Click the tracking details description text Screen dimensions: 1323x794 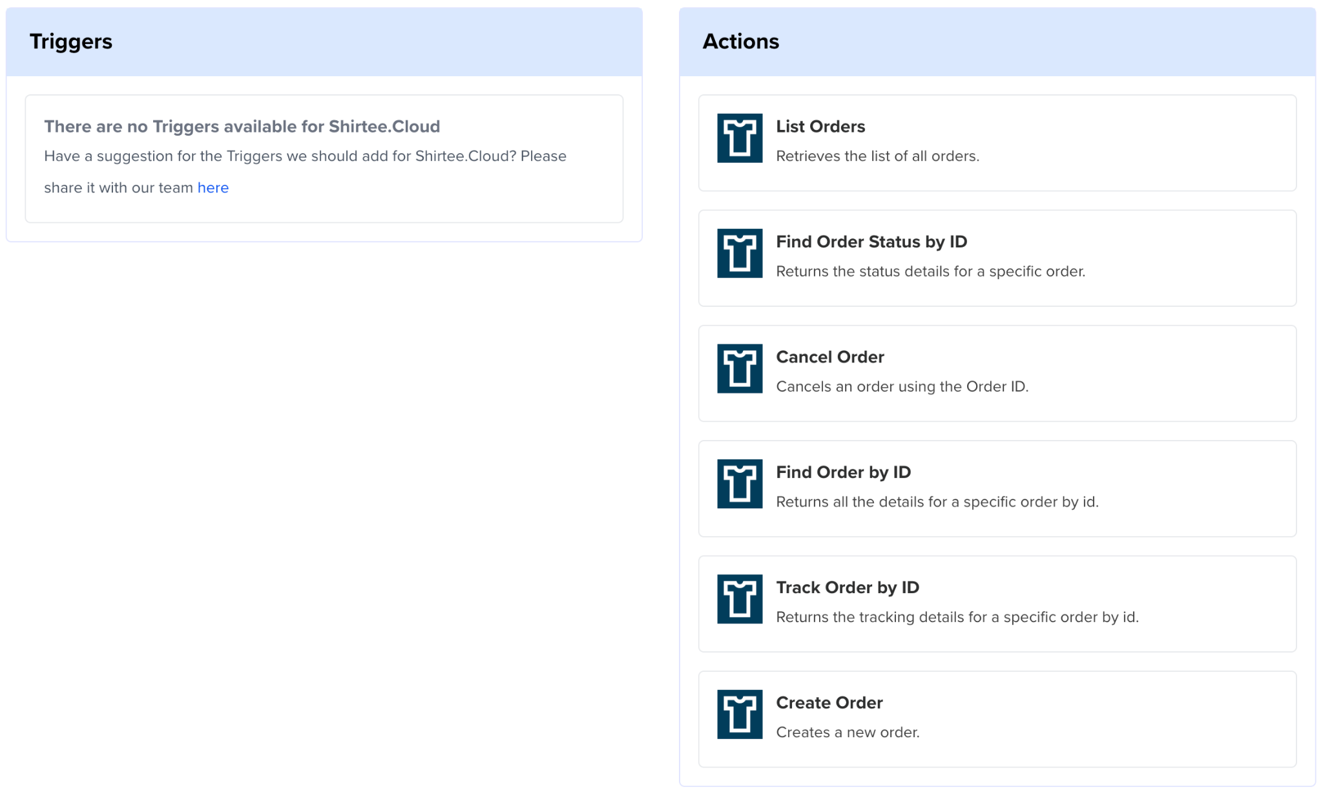[x=957, y=617]
